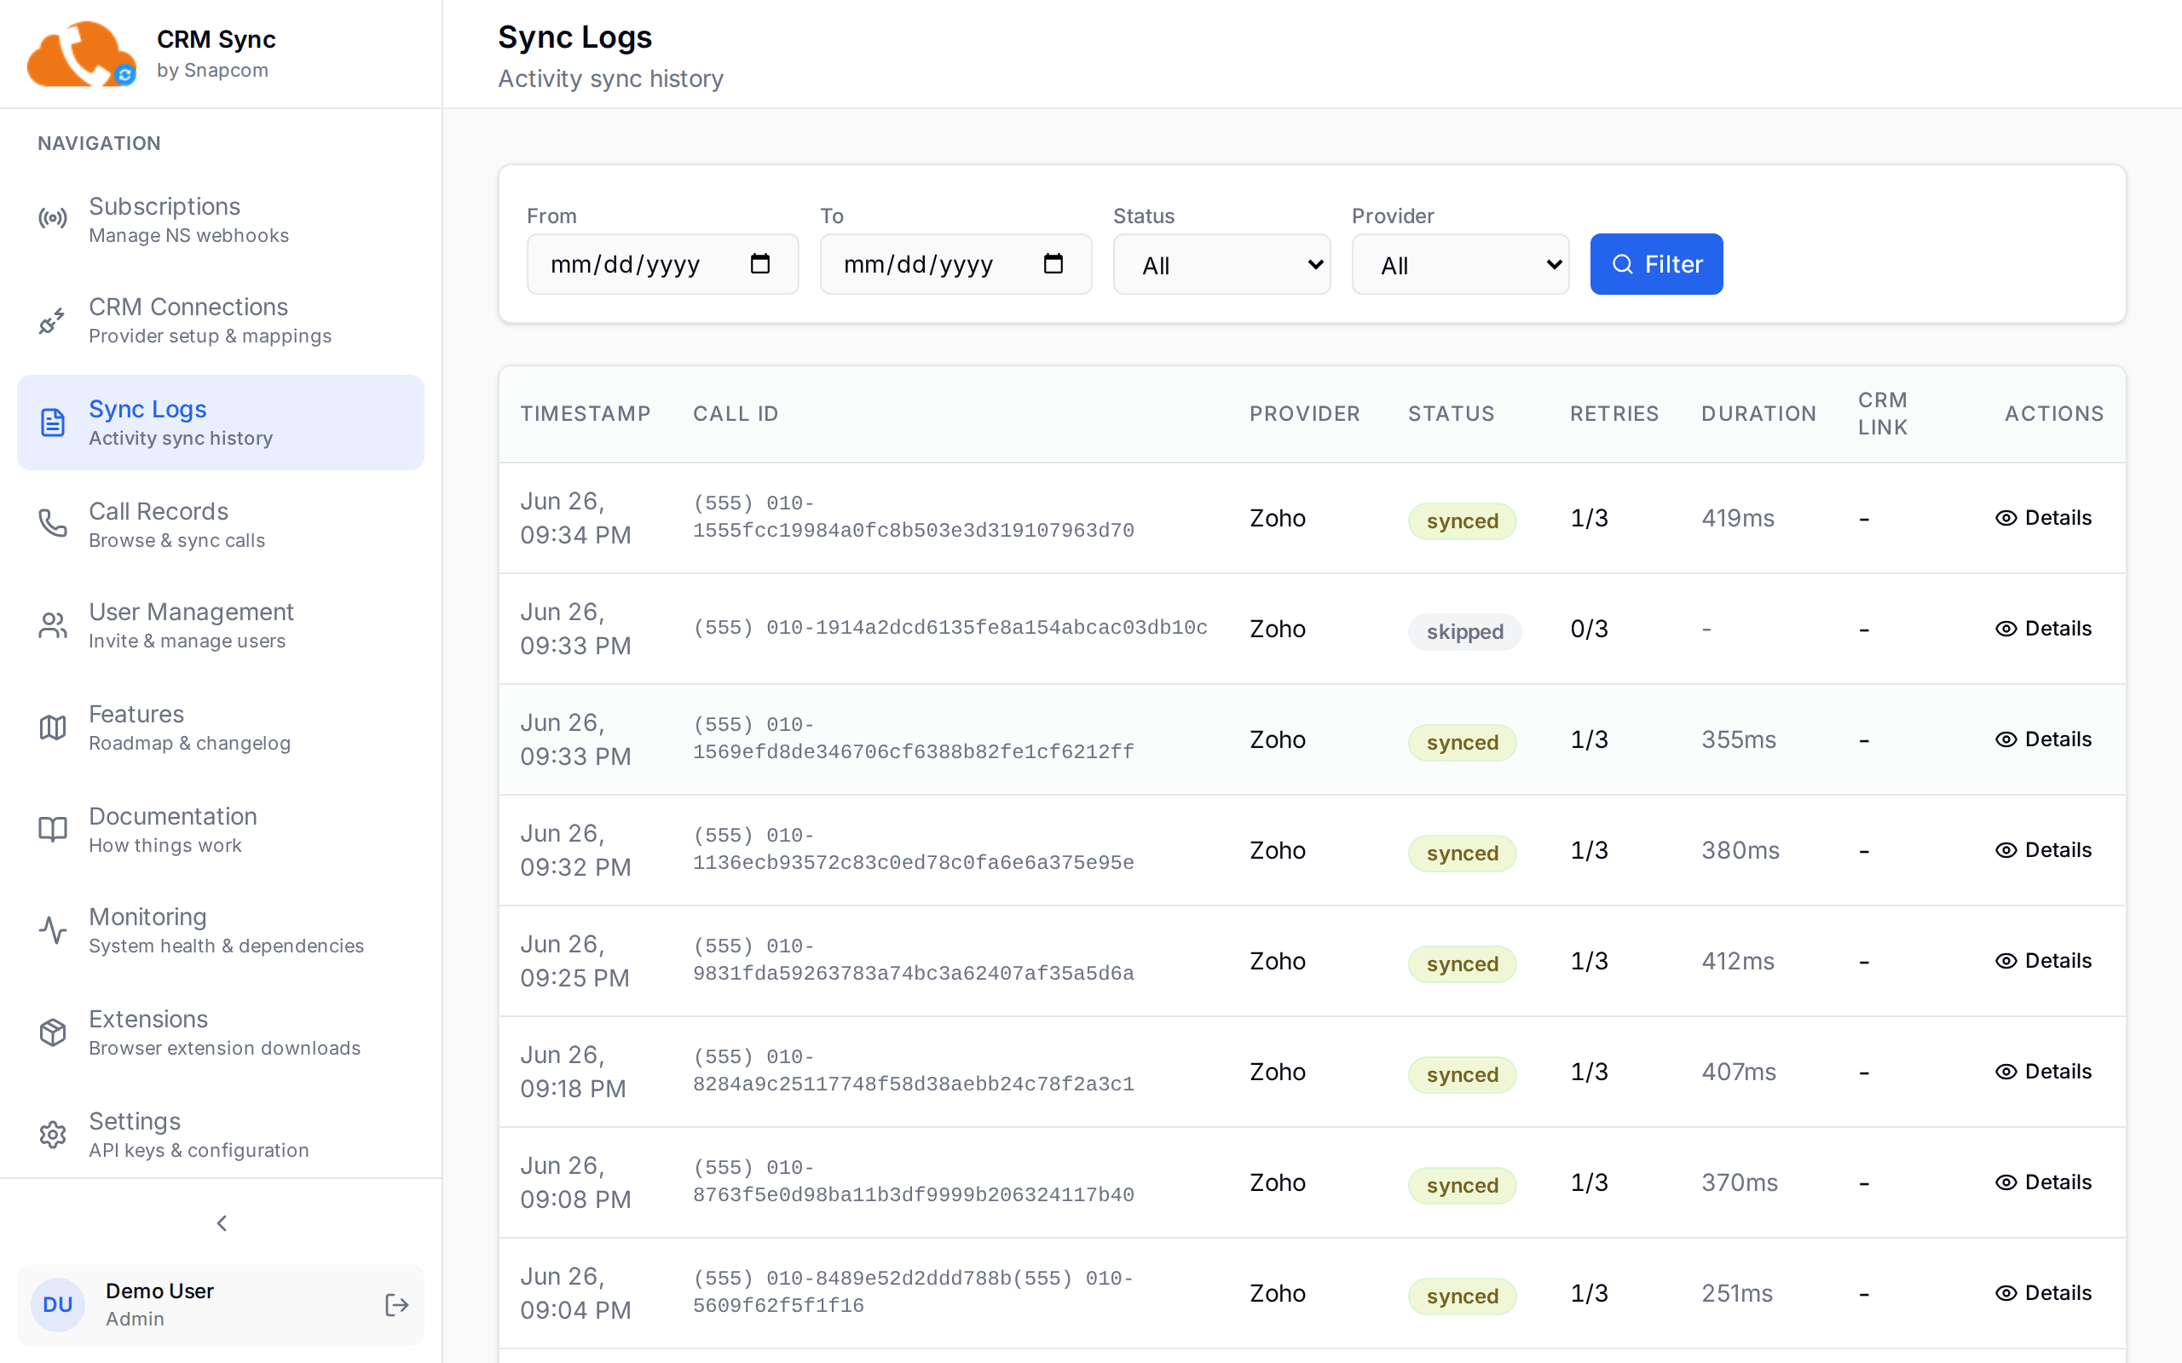The height and width of the screenshot is (1363, 2182).
Task: Click the Features map icon
Action: tap(52, 728)
